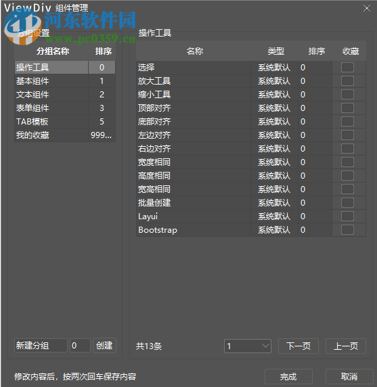Select the 高度相同 name cell

[x=194, y=176]
